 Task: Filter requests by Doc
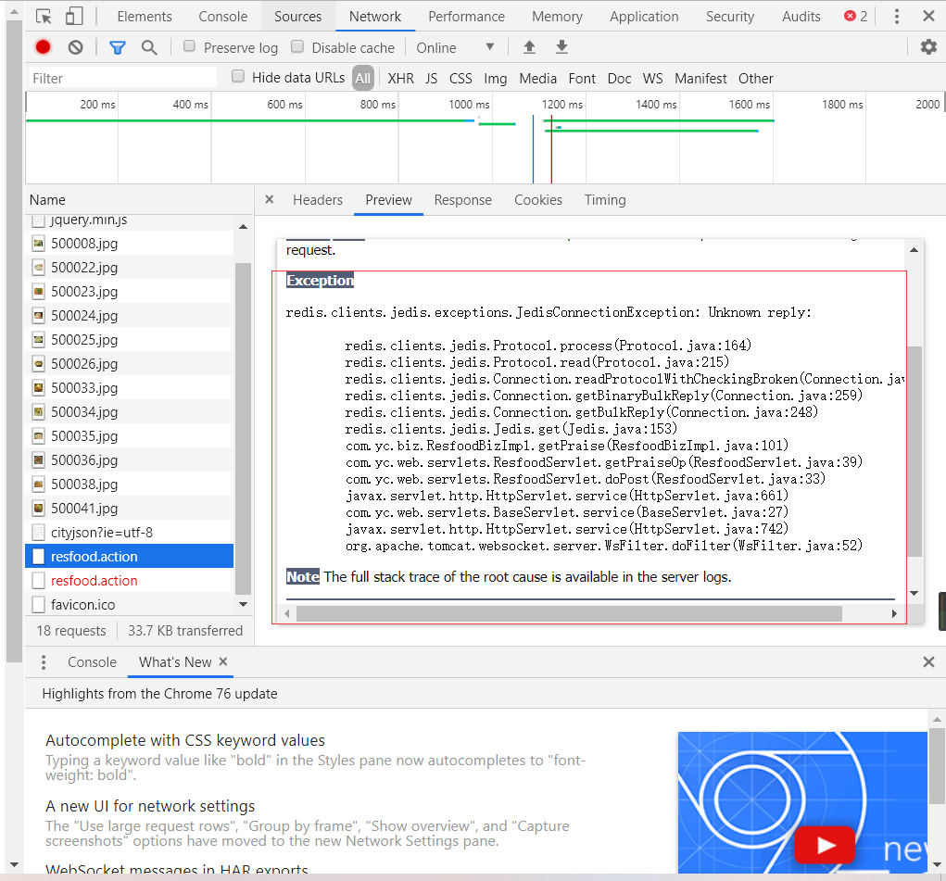pyautogui.click(x=619, y=79)
